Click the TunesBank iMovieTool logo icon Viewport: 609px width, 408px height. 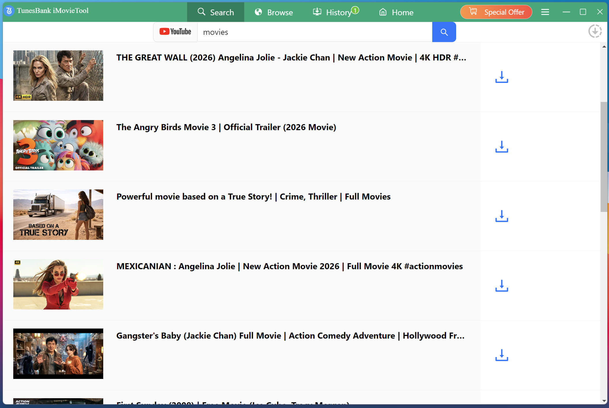9,11
